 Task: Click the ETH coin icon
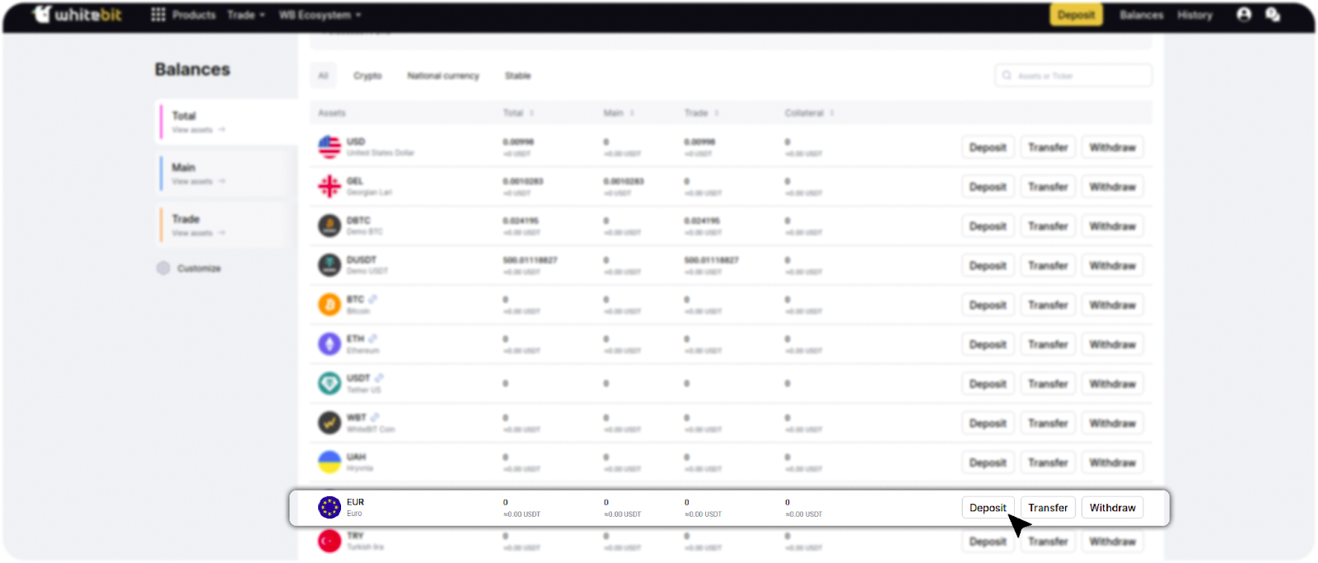[329, 344]
